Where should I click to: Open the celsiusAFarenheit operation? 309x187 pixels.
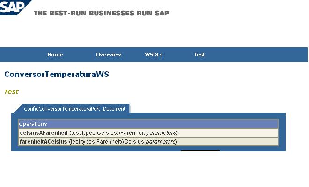[x=44, y=133]
